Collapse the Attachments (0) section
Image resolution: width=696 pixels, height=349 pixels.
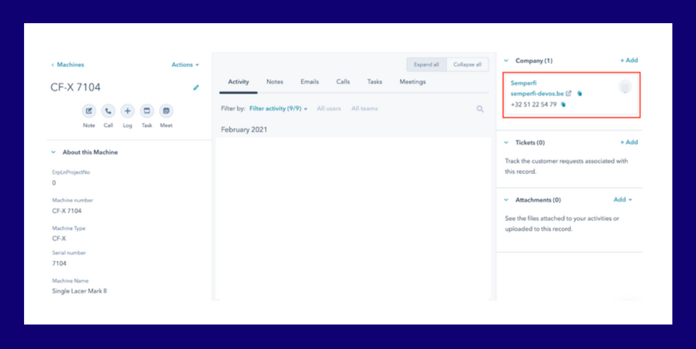pyautogui.click(x=506, y=200)
